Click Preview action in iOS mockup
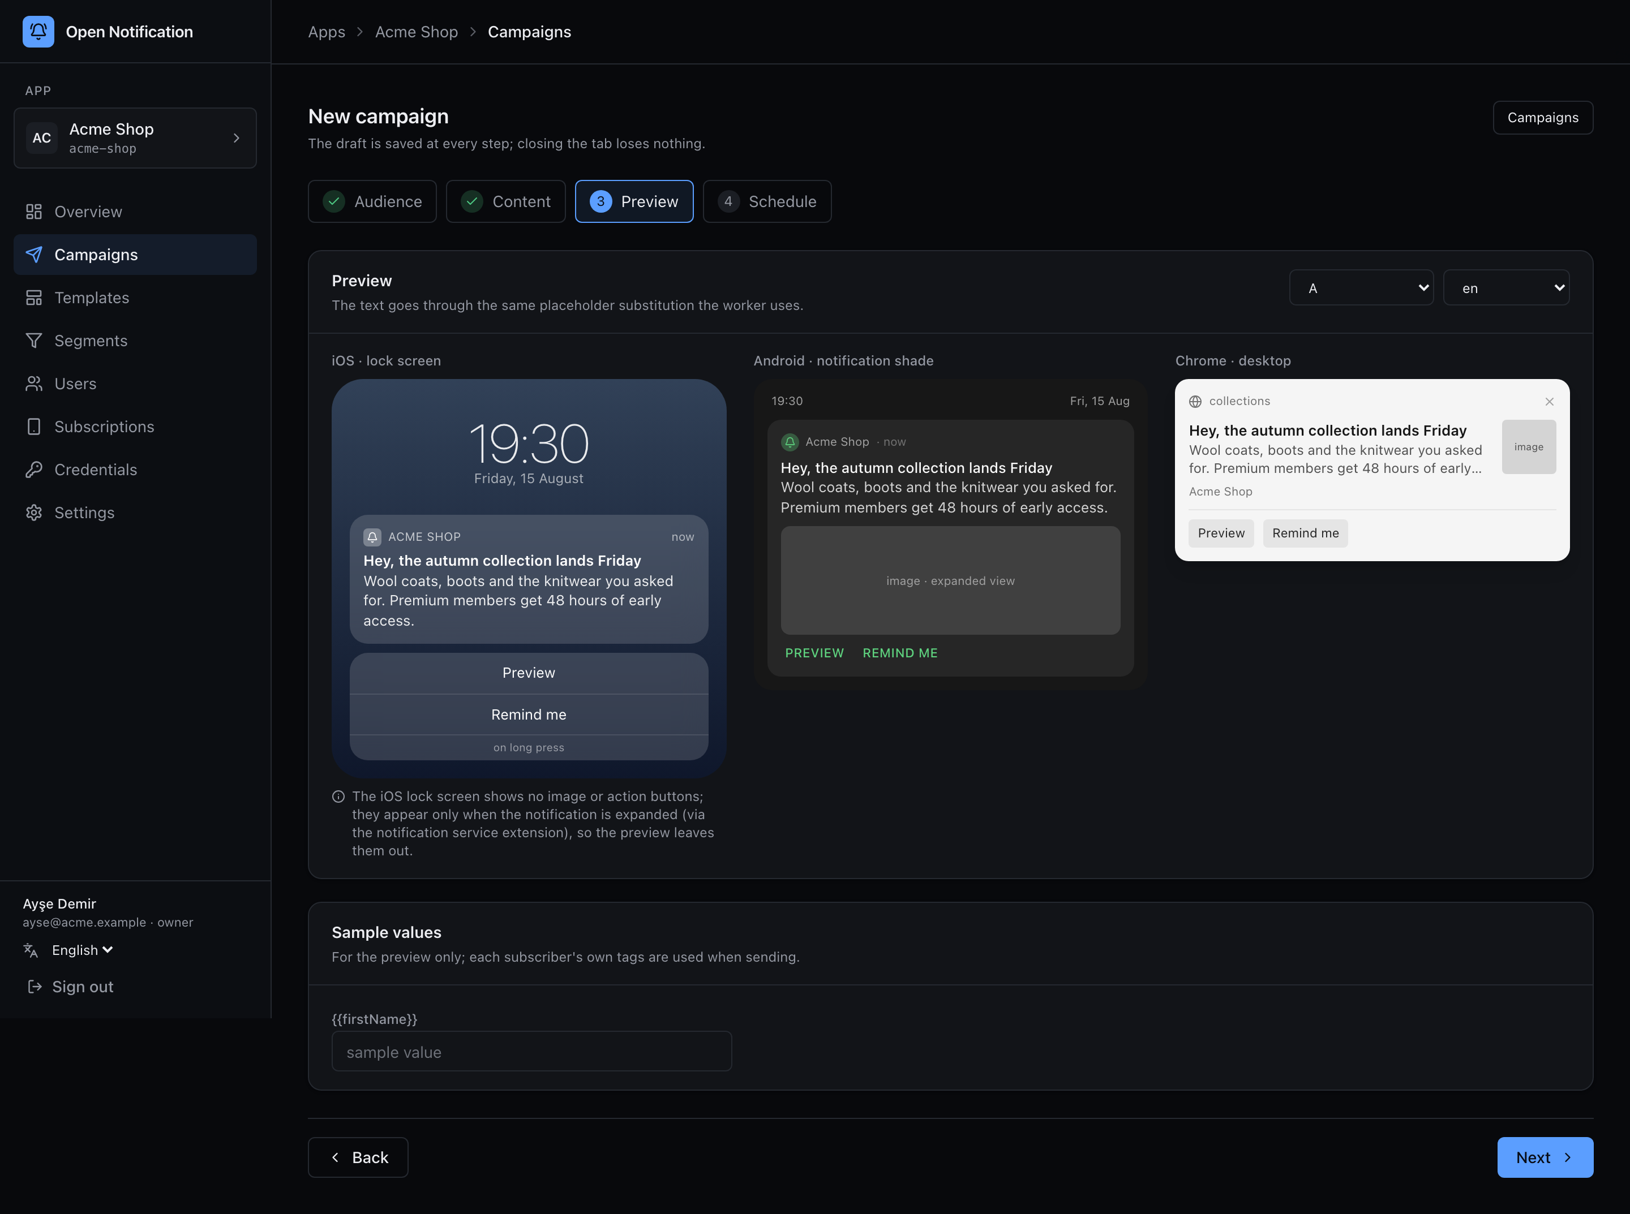The width and height of the screenshot is (1630, 1214). coord(529,673)
